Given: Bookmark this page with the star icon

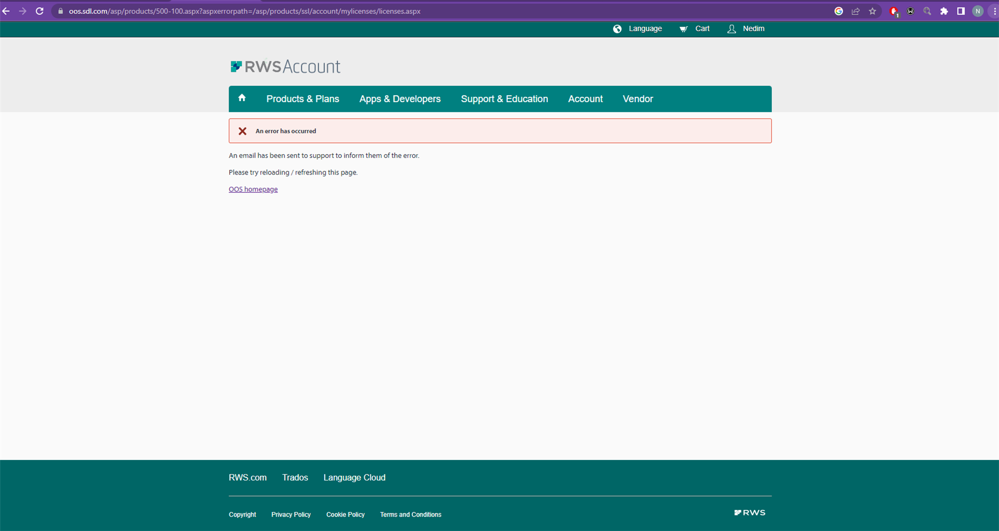Looking at the screenshot, I should 872,11.
